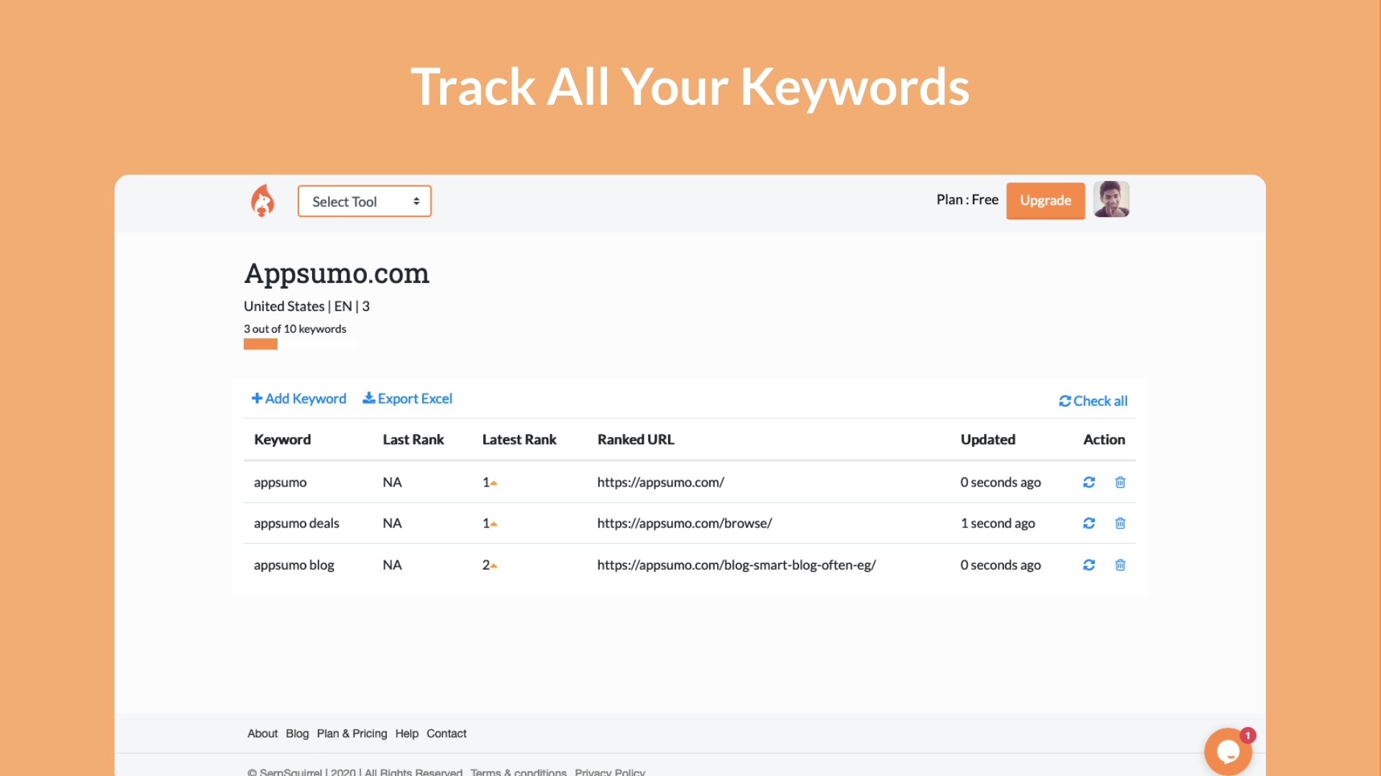Open Plan & Pricing footer link
Image resolution: width=1381 pixels, height=776 pixels.
352,734
